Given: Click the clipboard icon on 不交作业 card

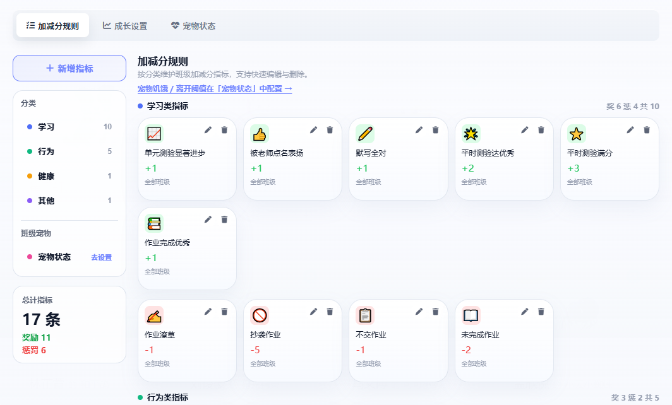Looking at the screenshot, I should [x=365, y=315].
